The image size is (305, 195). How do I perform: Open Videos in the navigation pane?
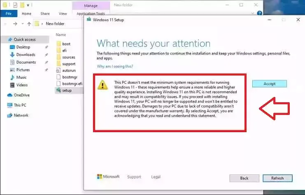click(x=22, y=85)
